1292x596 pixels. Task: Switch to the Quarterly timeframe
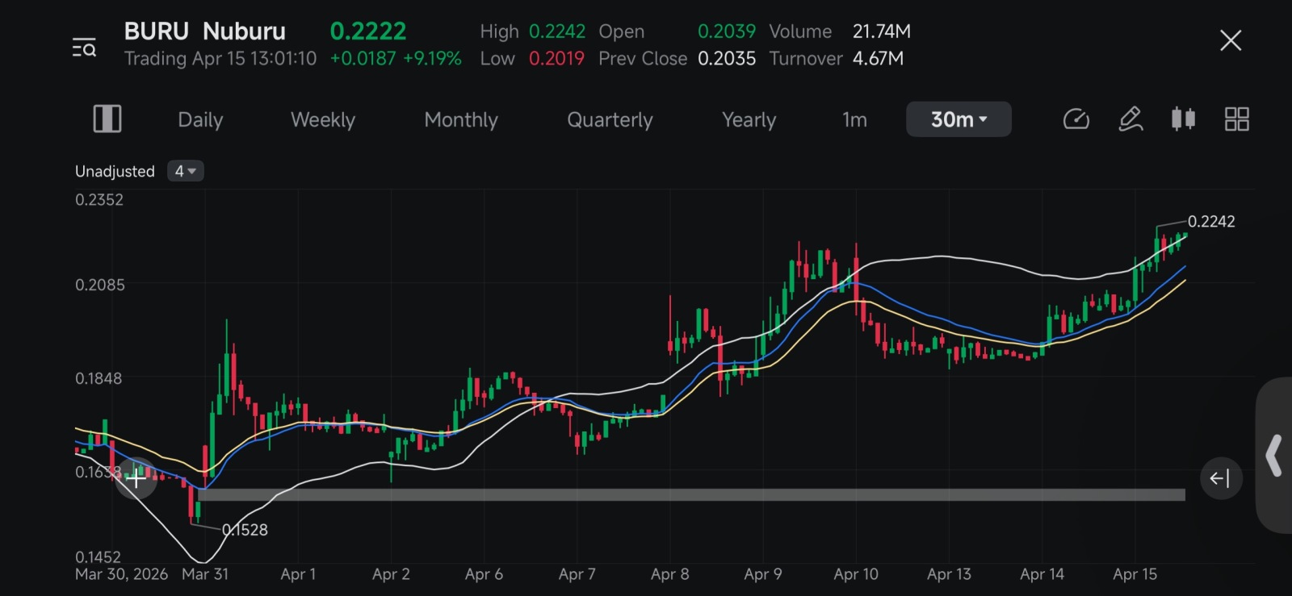pyautogui.click(x=610, y=119)
